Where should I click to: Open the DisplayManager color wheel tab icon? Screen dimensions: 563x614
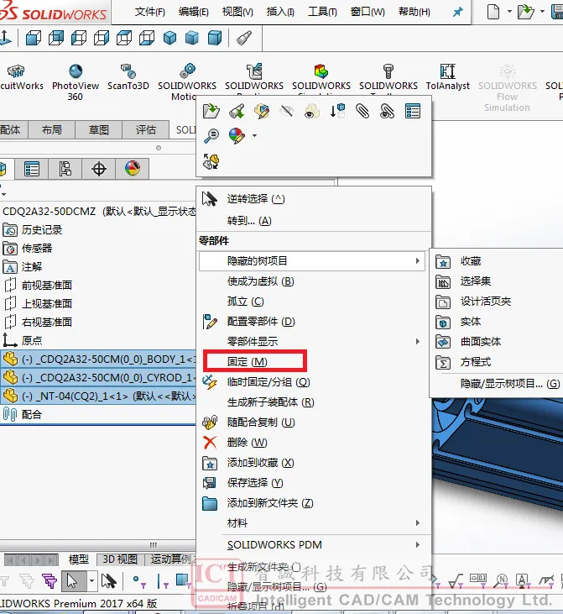[x=133, y=169]
